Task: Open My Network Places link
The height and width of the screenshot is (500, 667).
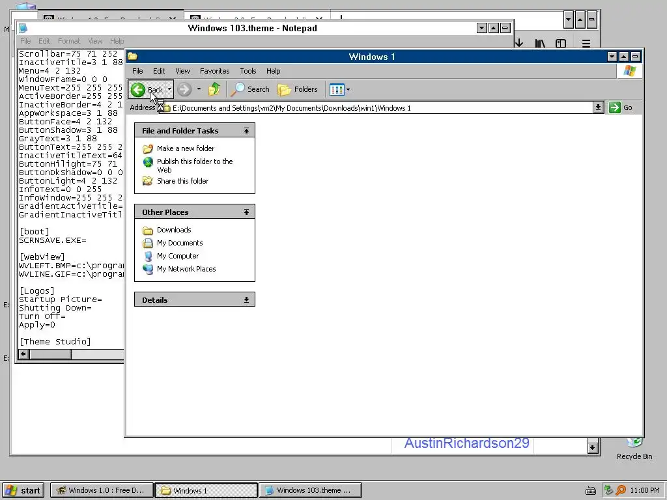Action: tap(186, 269)
